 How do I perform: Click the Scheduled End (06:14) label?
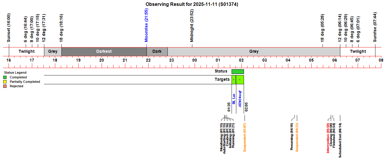pos(340,140)
